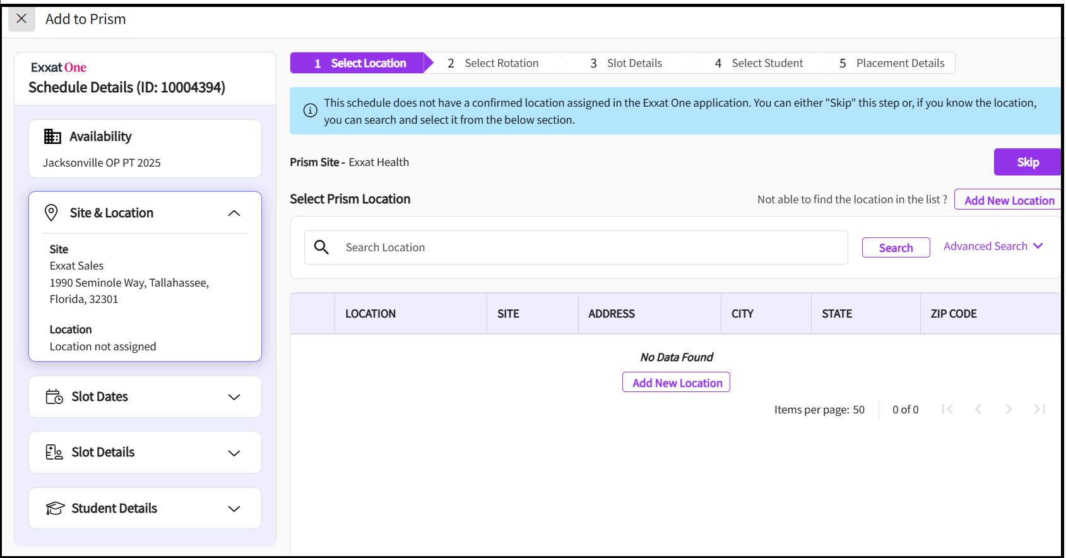This screenshot has height=558, width=1066.
Task: Go to the Select Rotation step
Action: [x=493, y=63]
